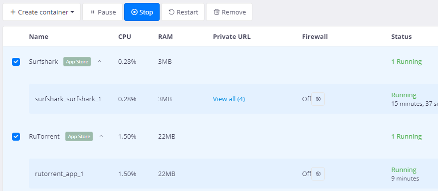Restart the selected containers
Viewport: 438px width, 191px height.
coord(183,12)
